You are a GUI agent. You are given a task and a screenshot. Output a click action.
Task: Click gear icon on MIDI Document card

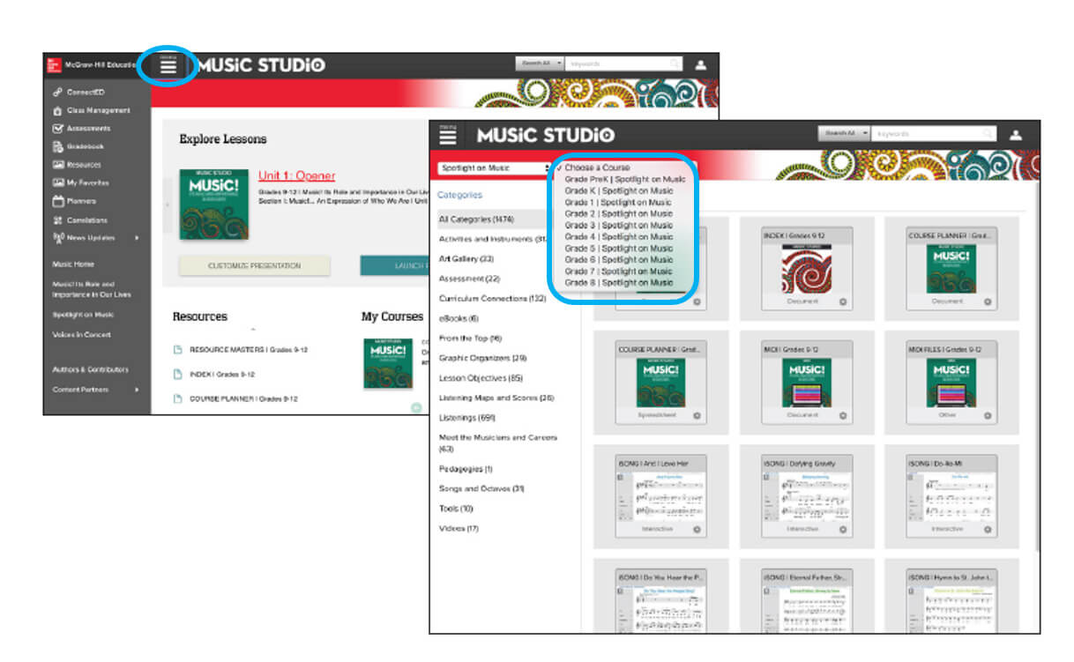pos(842,415)
